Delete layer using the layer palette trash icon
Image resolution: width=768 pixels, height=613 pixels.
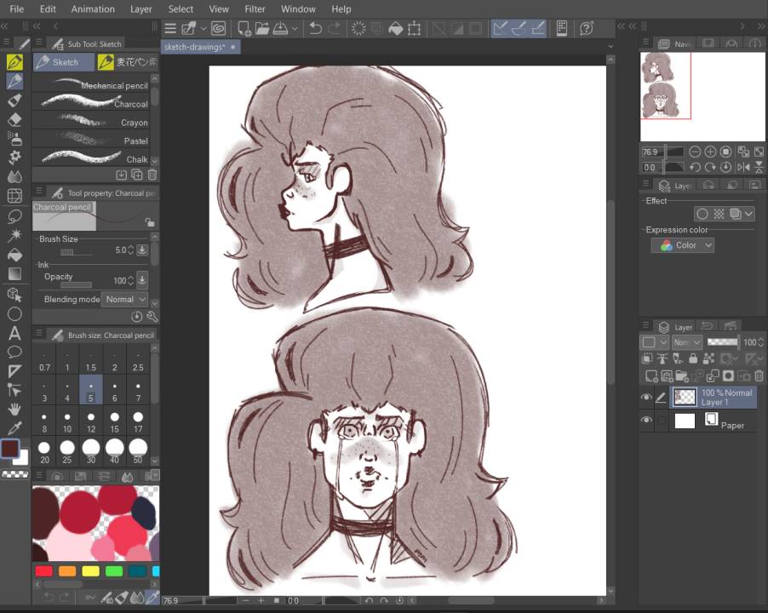(x=759, y=375)
